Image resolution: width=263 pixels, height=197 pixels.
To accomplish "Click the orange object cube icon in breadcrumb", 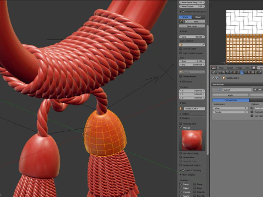I will [224, 78].
